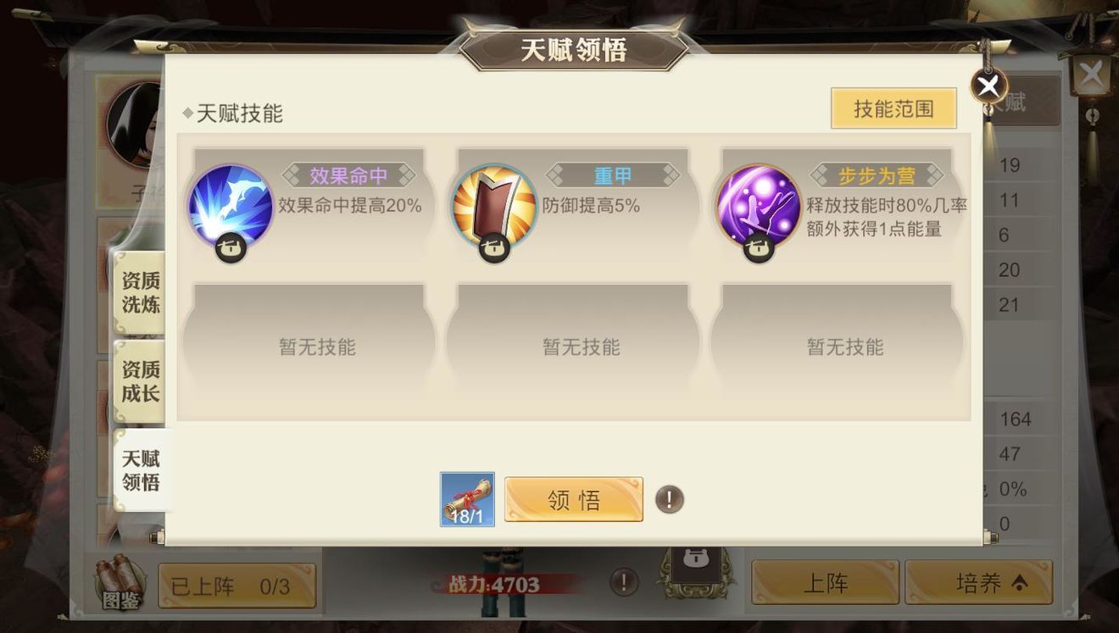This screenshot has height=633, width=1119.
Task: Click the scroll item icon showing 18/1
Action: pos(467,499)
